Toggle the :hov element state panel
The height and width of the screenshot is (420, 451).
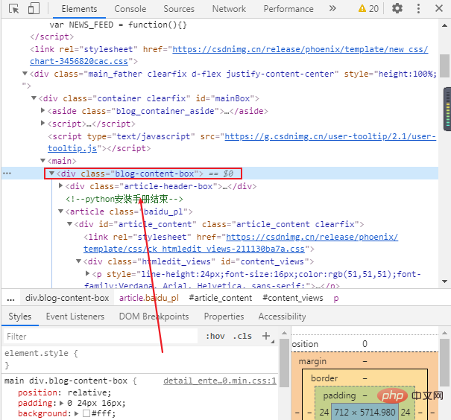click(x=215, y=336)
